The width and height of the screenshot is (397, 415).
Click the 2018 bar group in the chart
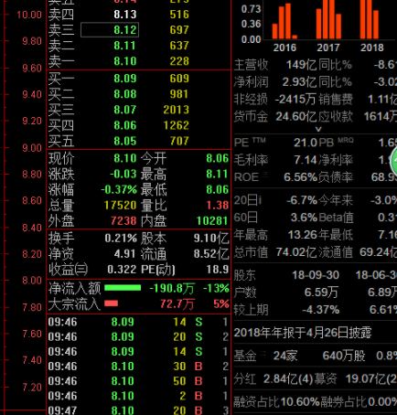pos(370,19)
